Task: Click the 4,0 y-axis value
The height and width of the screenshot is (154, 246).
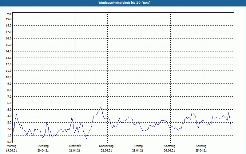Action: point(10,116)
